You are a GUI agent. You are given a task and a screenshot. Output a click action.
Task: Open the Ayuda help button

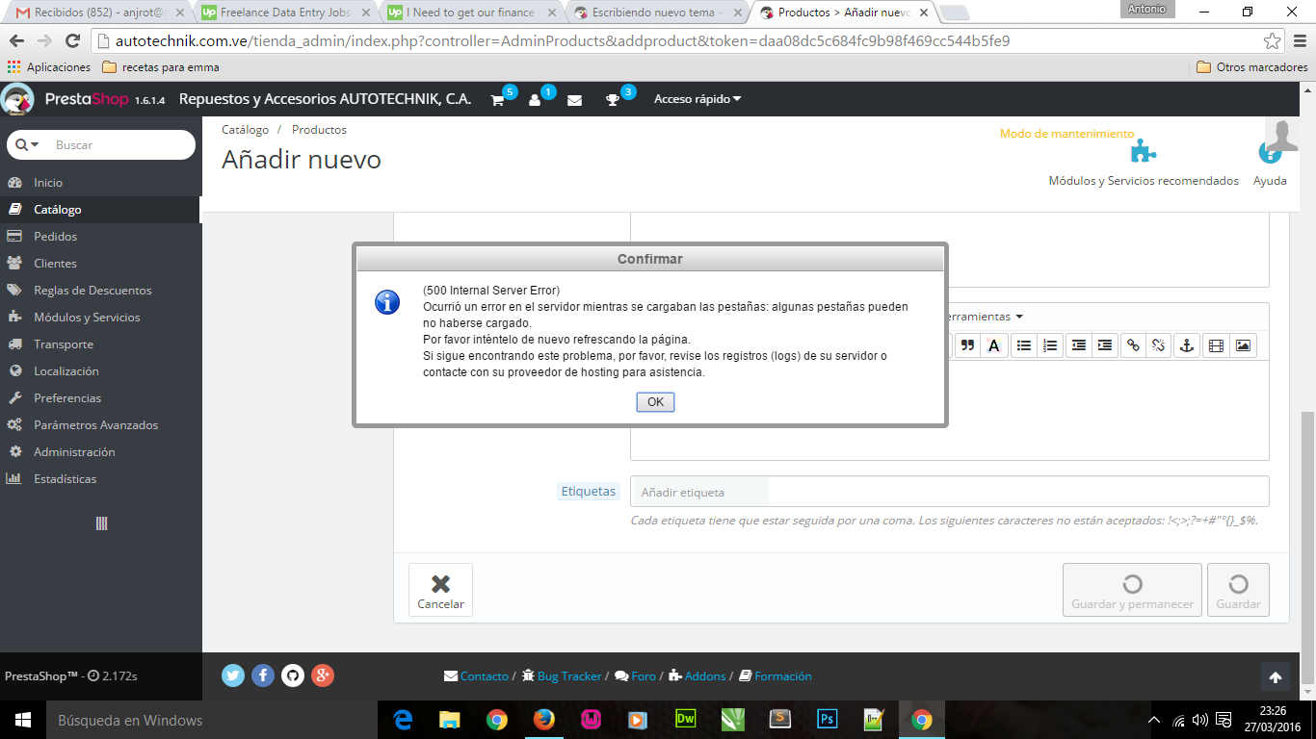[1270, 165]
